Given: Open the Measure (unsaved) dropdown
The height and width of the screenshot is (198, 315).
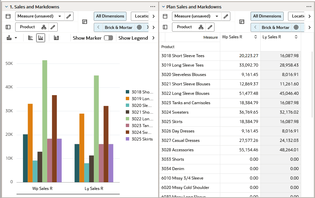Looking at the screenshot, I should tap(60, 16).
